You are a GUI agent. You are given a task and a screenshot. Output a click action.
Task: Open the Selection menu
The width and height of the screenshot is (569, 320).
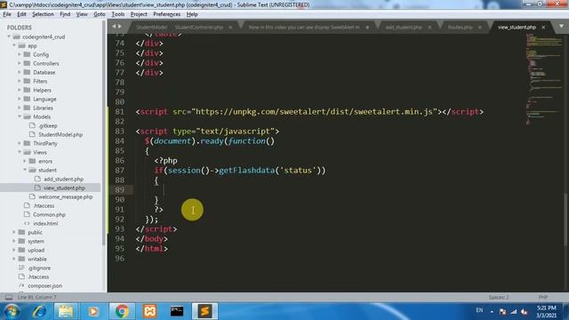[43, 14]
